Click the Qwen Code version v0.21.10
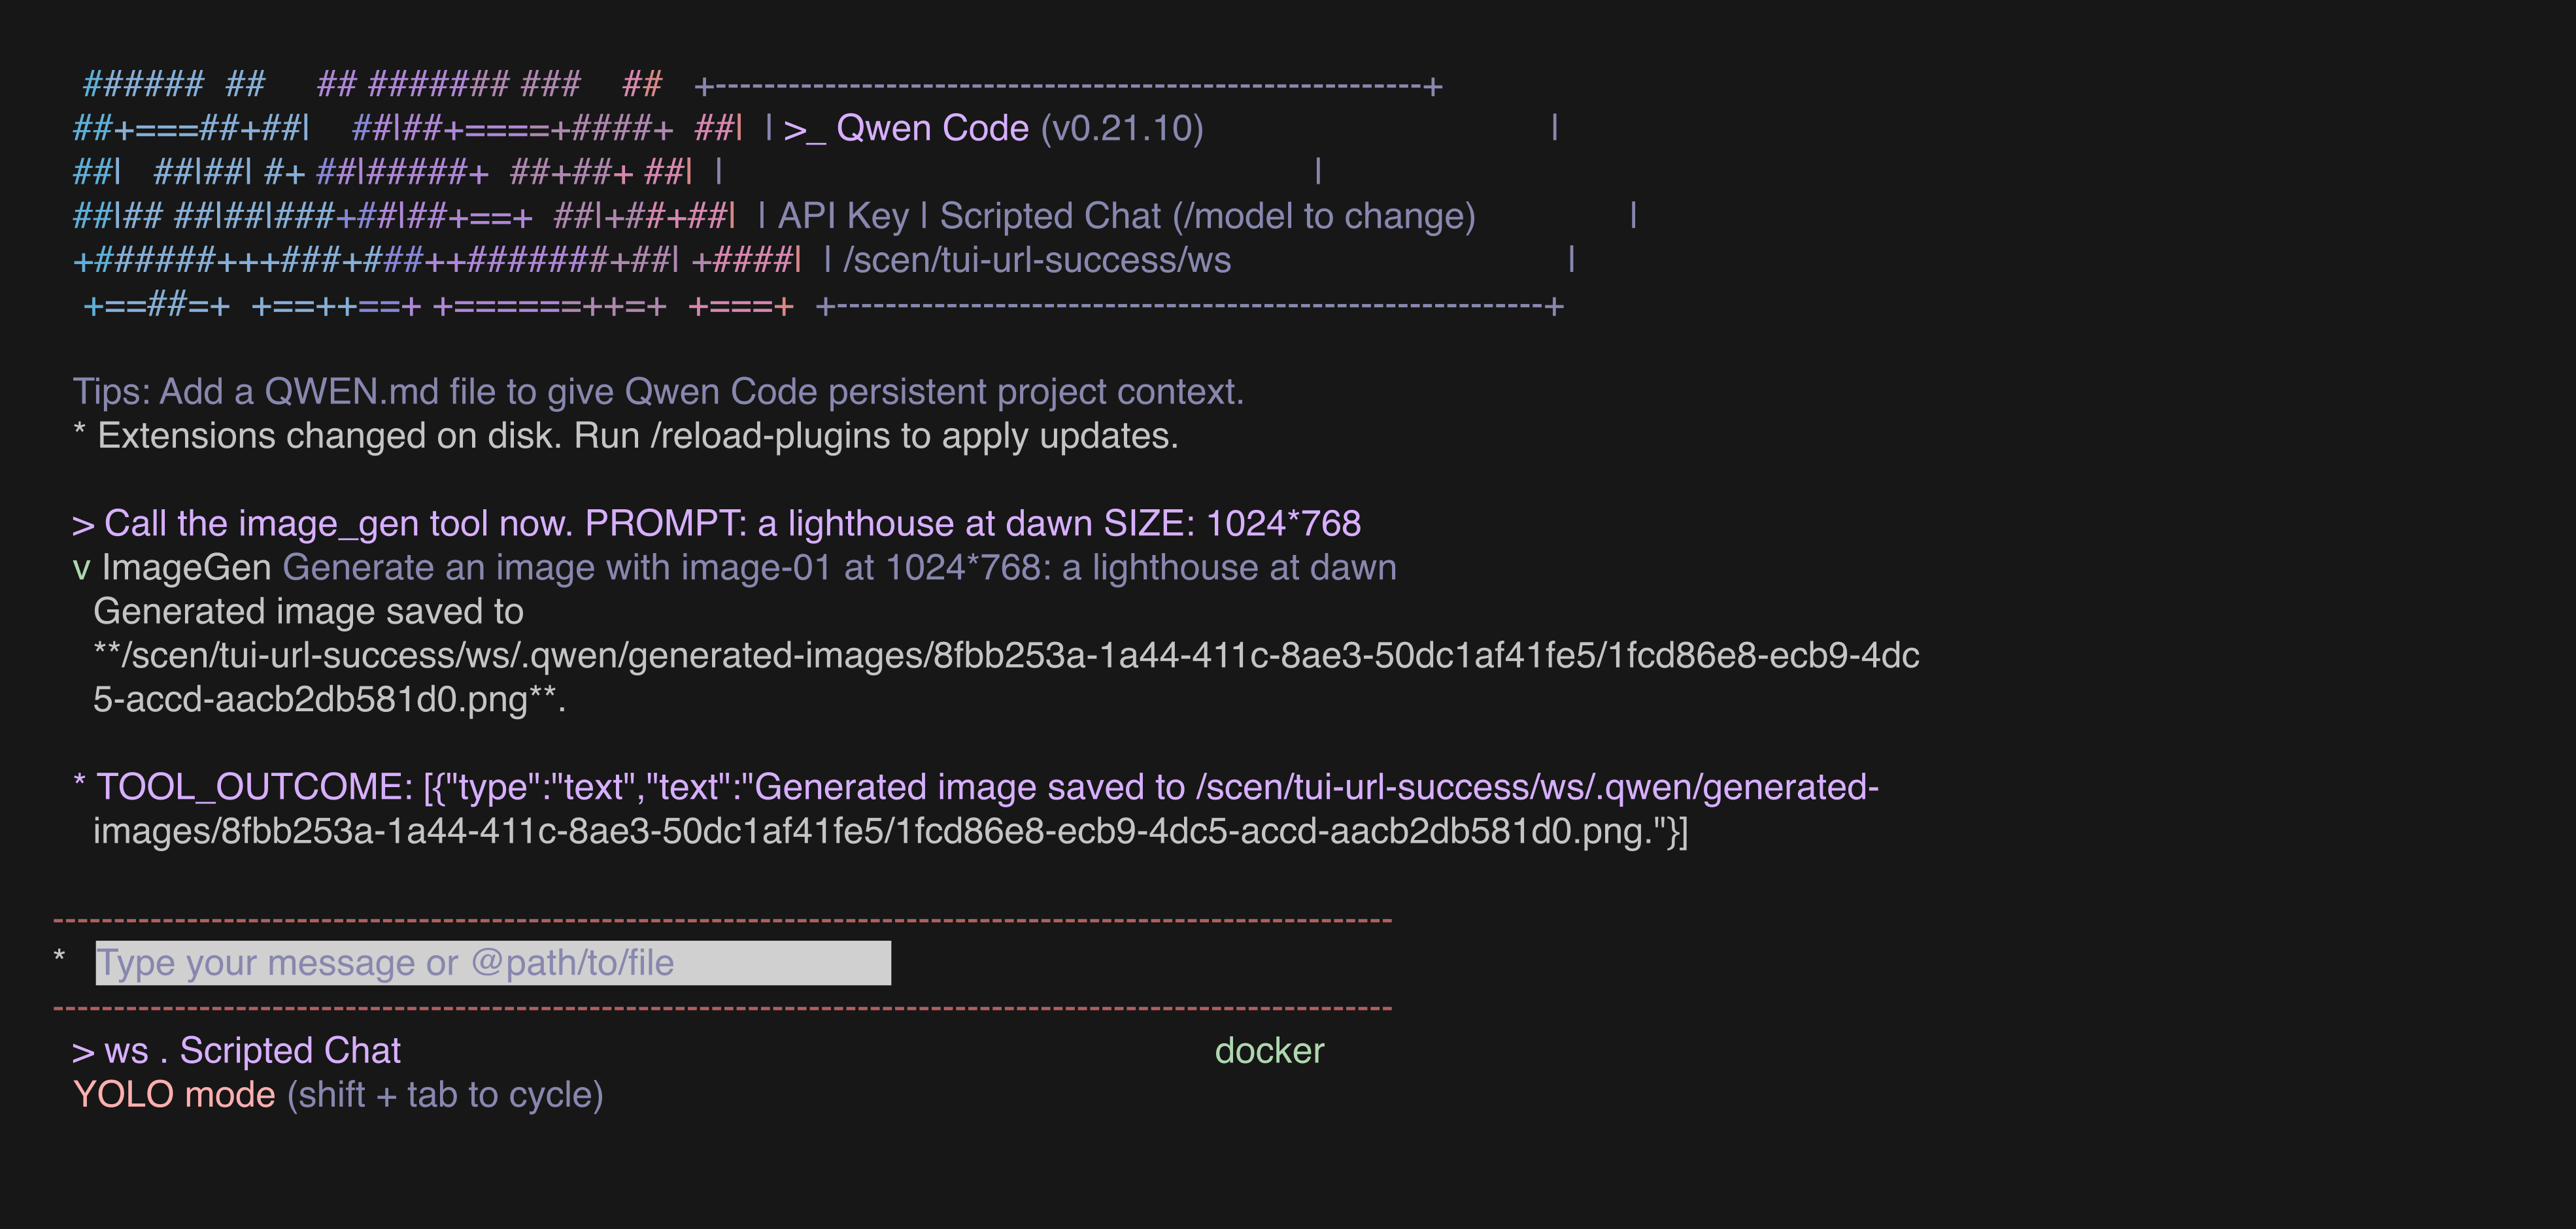 coord(1122,128)
